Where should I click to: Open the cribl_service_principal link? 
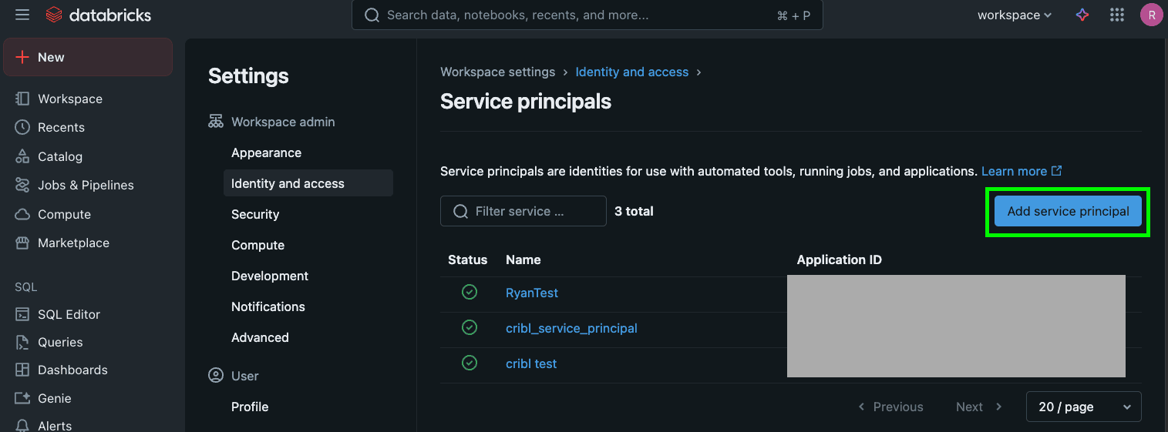coord(571,328)
